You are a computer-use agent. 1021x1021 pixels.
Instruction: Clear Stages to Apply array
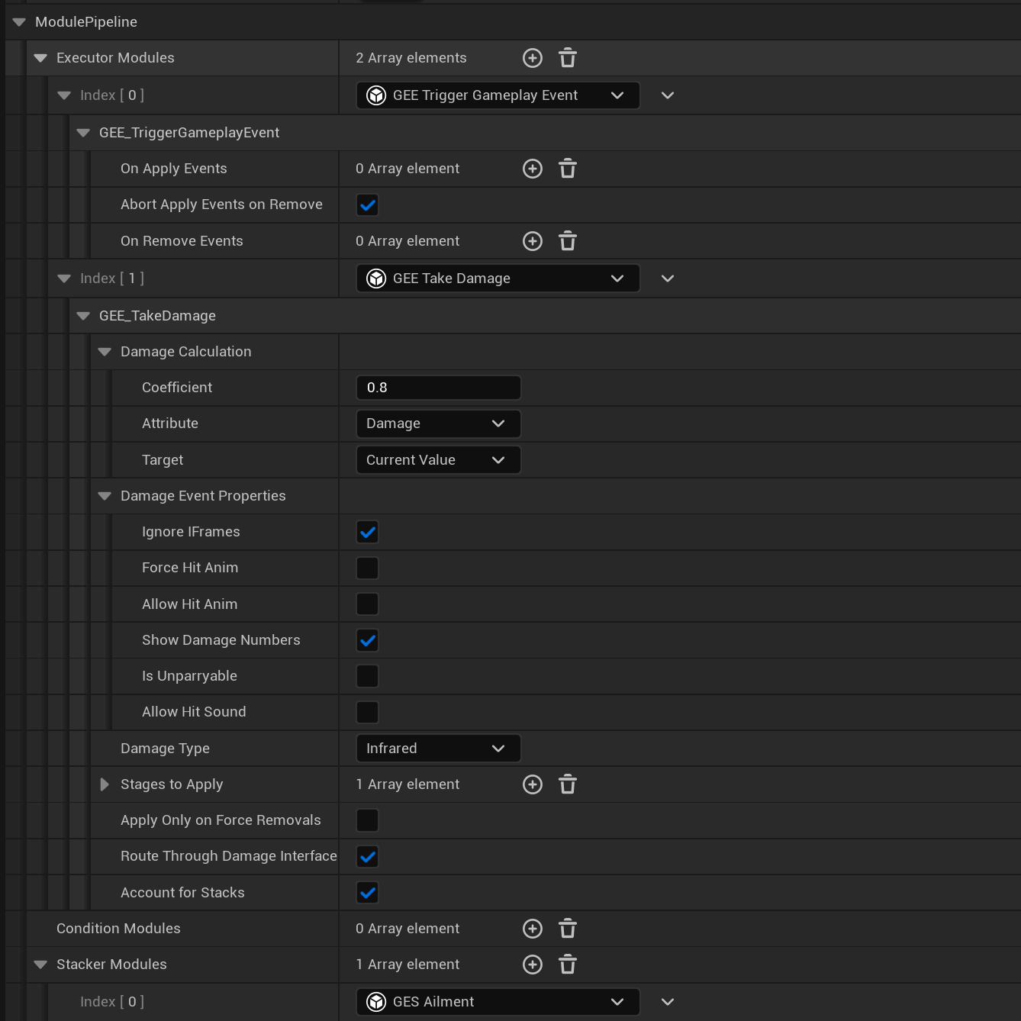click(568, 784)
